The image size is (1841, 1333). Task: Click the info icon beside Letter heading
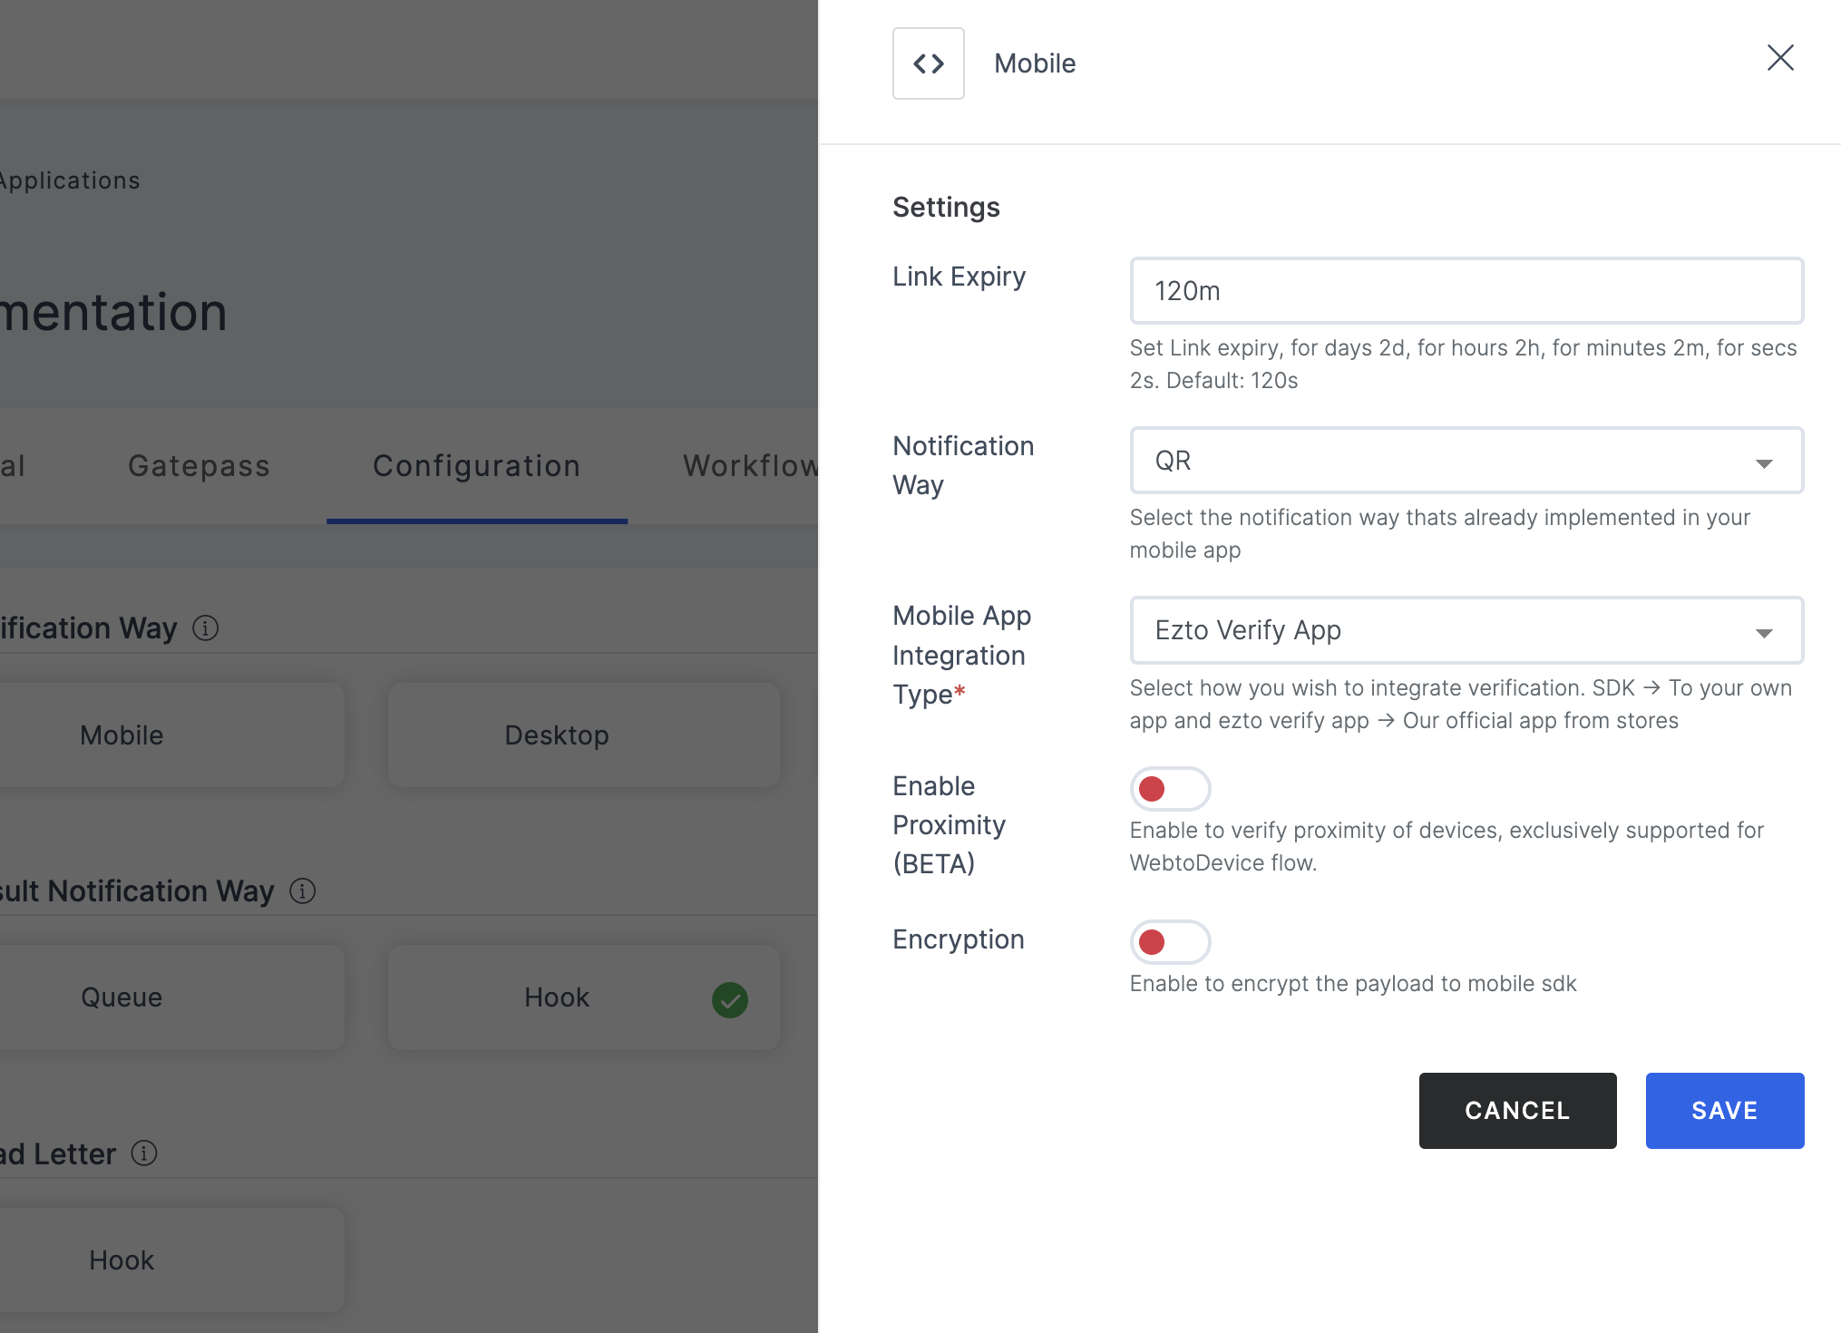pos(144,1153)
